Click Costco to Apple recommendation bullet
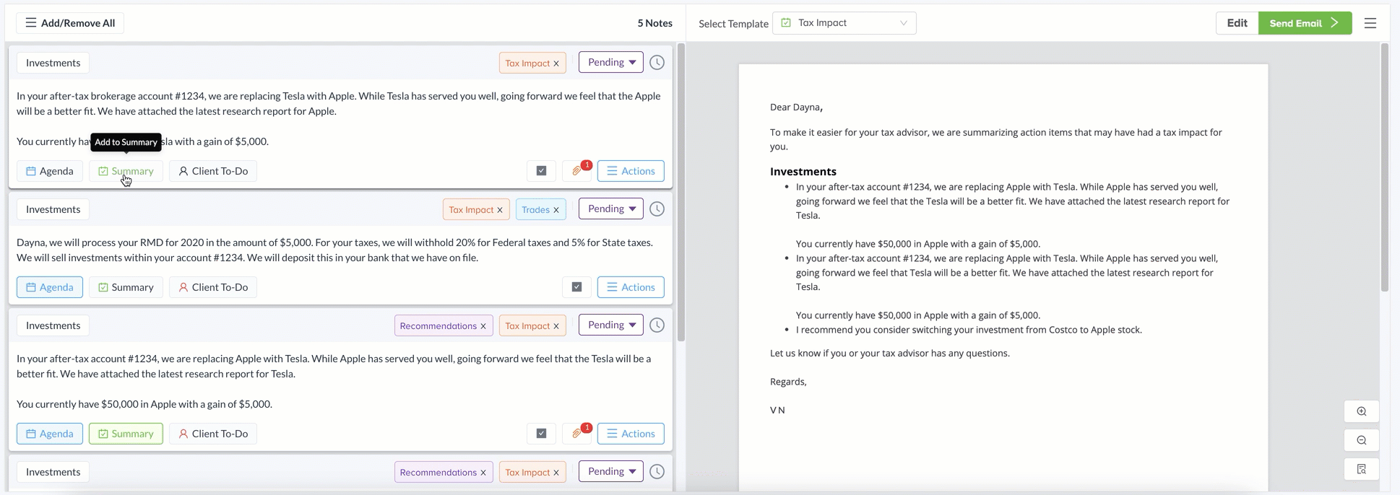 [x=969, y=330]
